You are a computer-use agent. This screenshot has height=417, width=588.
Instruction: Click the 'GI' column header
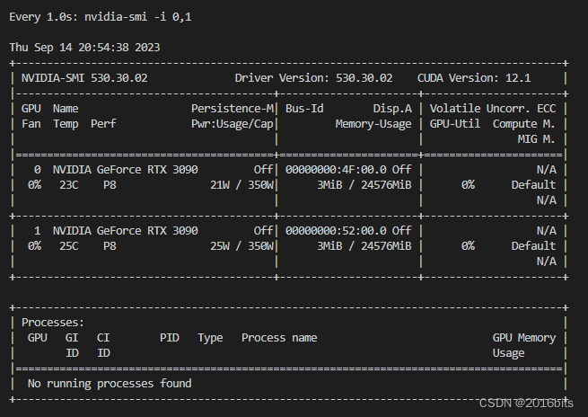click(x=72, y=338)
